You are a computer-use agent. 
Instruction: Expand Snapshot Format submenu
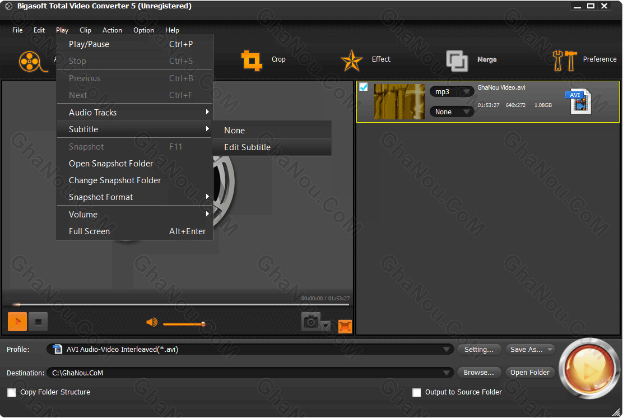point(134,197)
